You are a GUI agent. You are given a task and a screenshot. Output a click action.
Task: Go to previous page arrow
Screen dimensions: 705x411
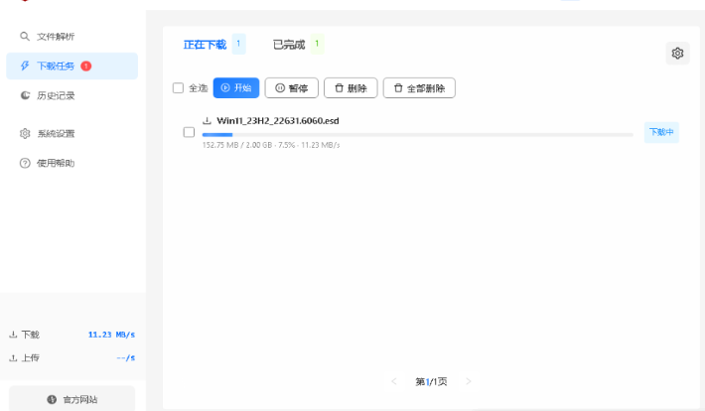click(x=394, y=381)
